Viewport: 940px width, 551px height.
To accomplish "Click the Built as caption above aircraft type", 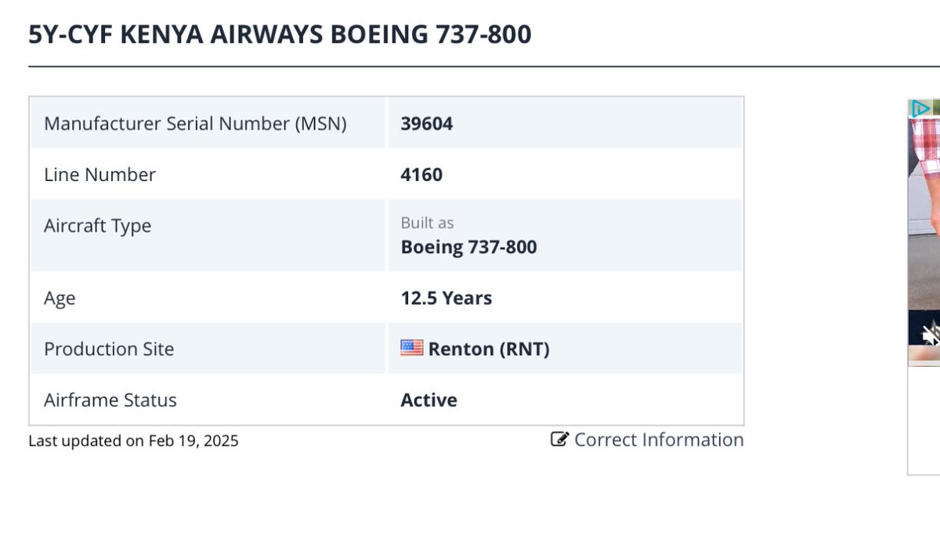I will click(x=427, y=223).
